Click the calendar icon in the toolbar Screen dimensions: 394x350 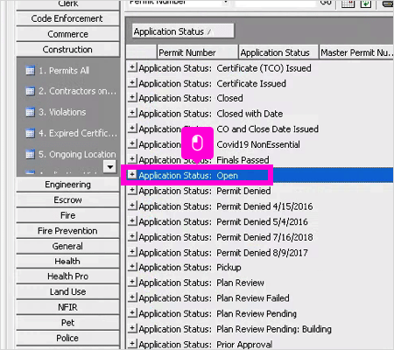348,3
